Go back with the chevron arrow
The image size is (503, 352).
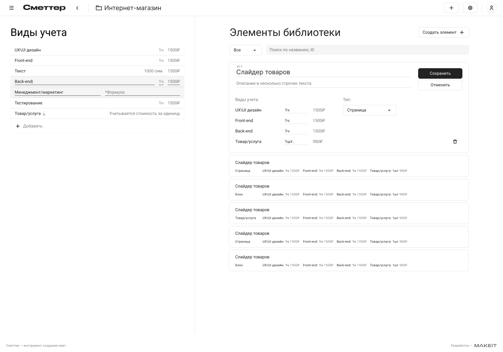tap(77, 8)
